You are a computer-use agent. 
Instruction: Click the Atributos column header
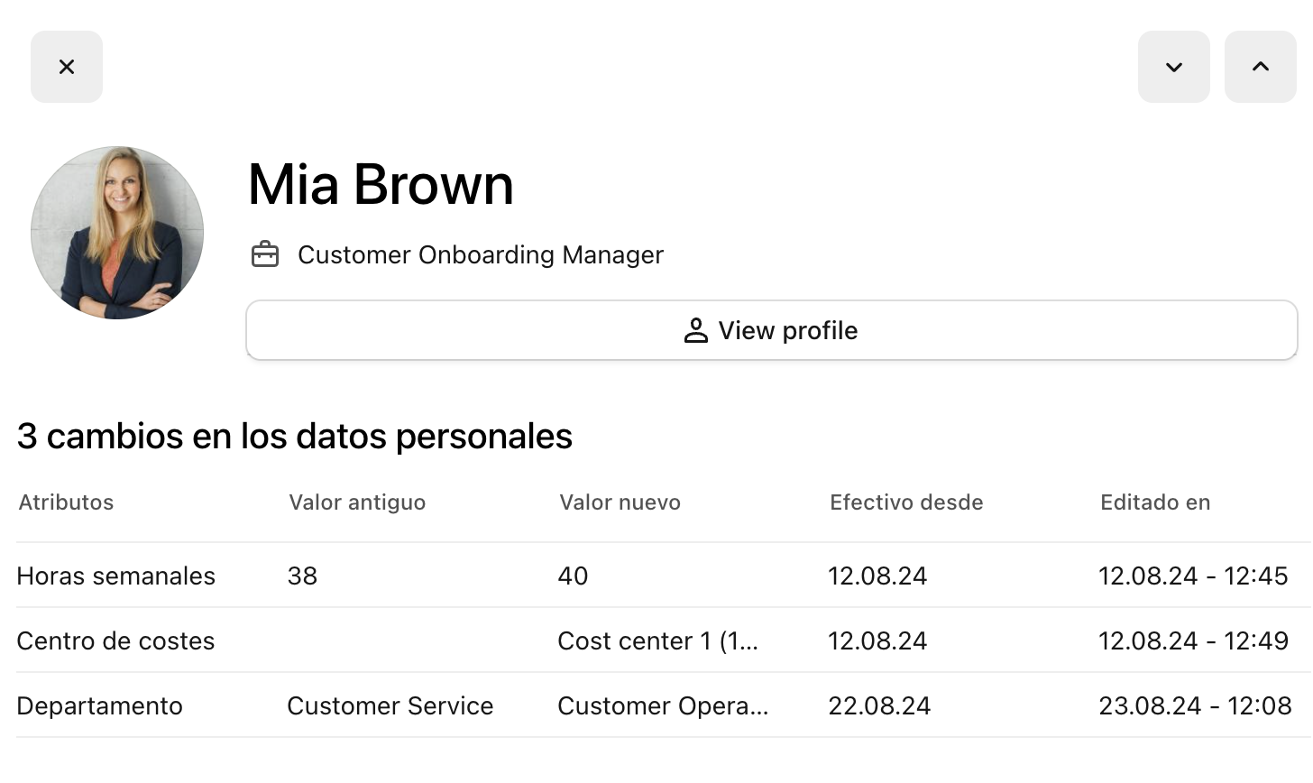[x=66, y=502]
